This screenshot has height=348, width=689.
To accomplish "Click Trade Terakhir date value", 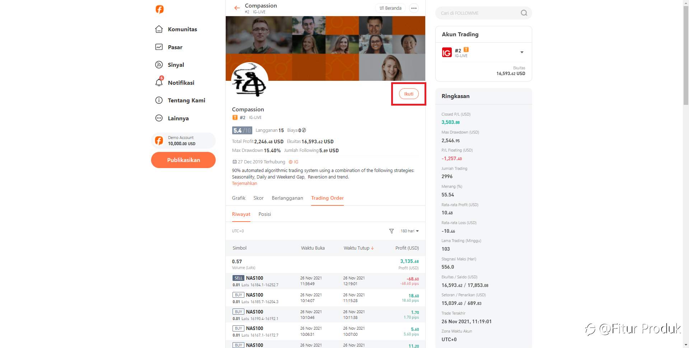I will point(467,321).
